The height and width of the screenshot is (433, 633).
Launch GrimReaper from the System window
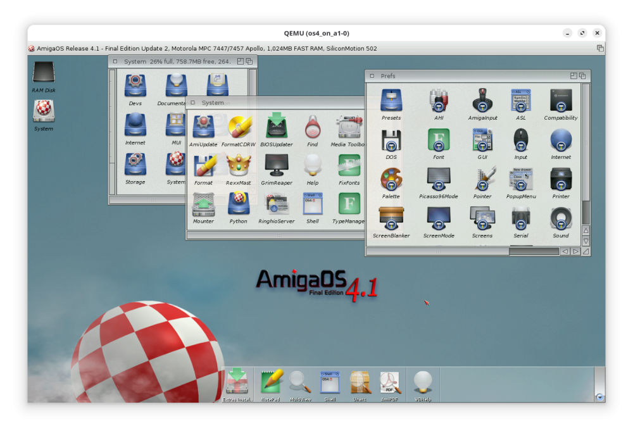coord(276,166)
